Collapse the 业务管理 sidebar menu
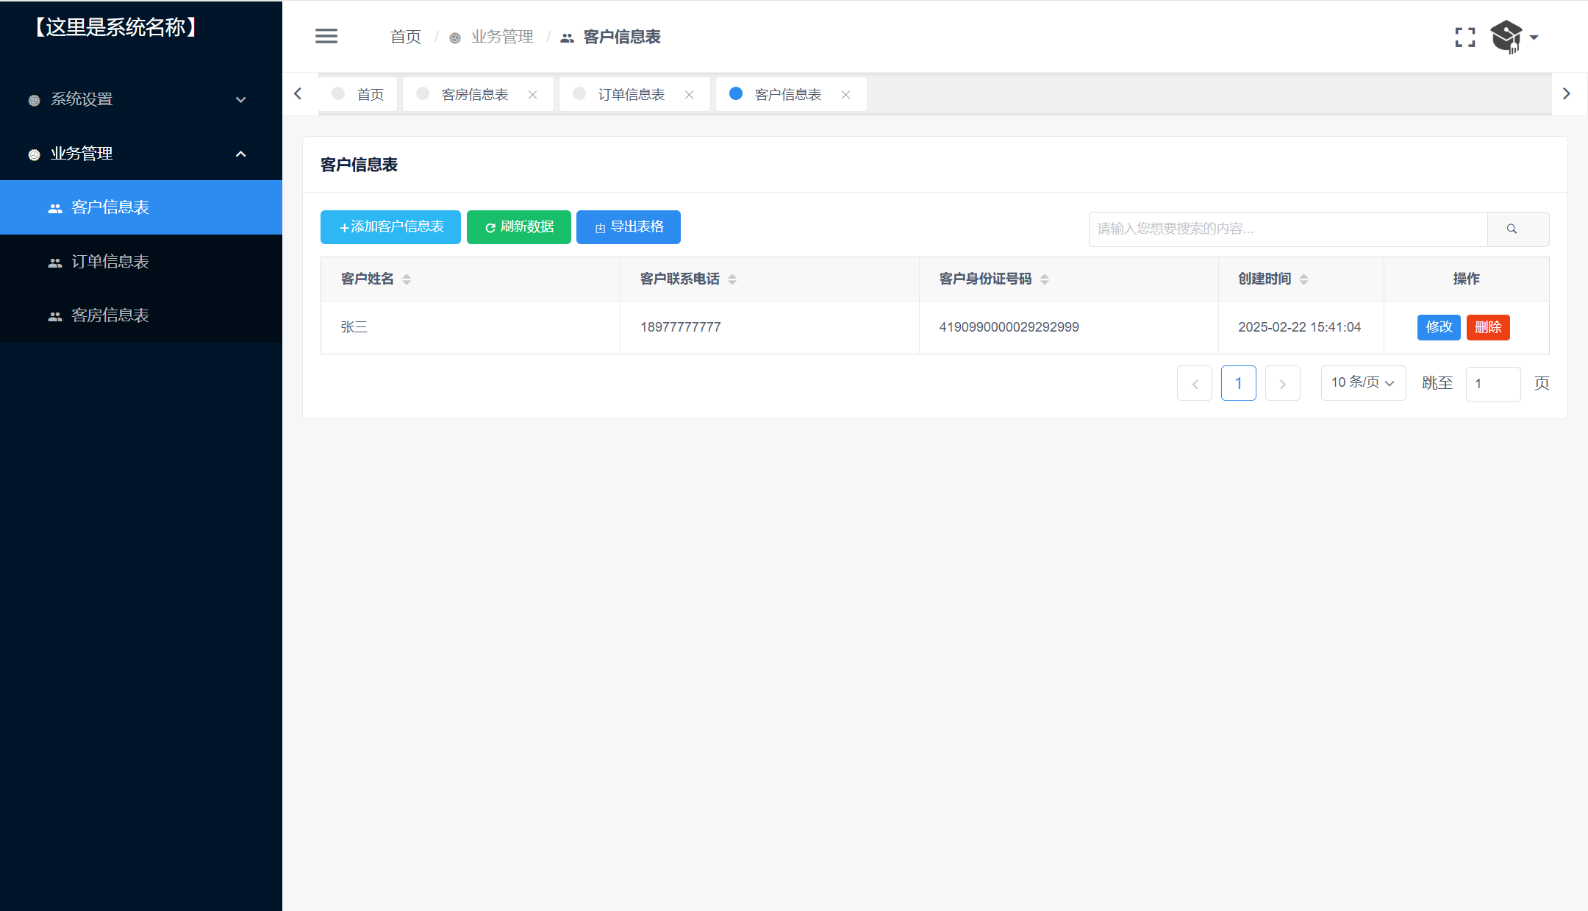The height and width of the screenshot is (911, 1588). pos(140,154)
